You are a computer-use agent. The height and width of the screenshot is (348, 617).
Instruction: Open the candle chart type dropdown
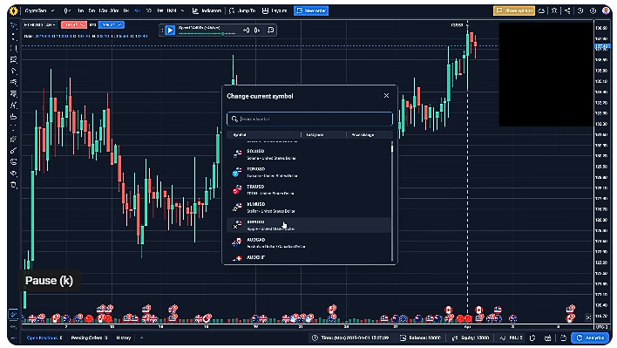[67, 10]
